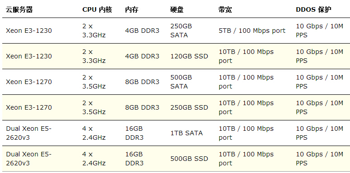Click the 1TB SATA disk cell
The width and height of the screenshot is (350, 173).
point(187,133)
